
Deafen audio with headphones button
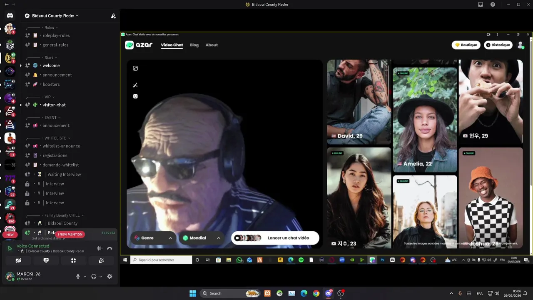[x=94, y=276]
